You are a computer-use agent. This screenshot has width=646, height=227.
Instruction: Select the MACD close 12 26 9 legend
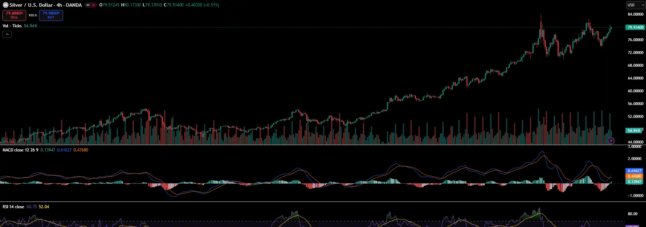(x=21, y=150)
